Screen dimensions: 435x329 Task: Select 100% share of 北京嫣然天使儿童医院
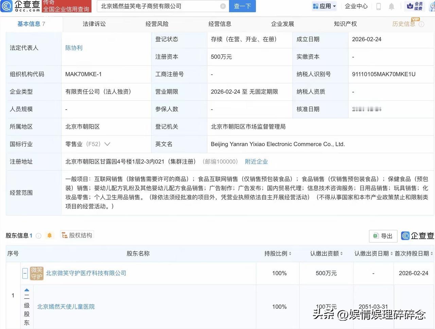point(279,307)
